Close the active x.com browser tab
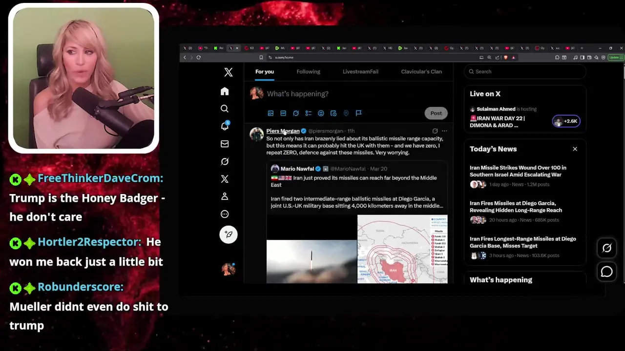 click(237, 48)
